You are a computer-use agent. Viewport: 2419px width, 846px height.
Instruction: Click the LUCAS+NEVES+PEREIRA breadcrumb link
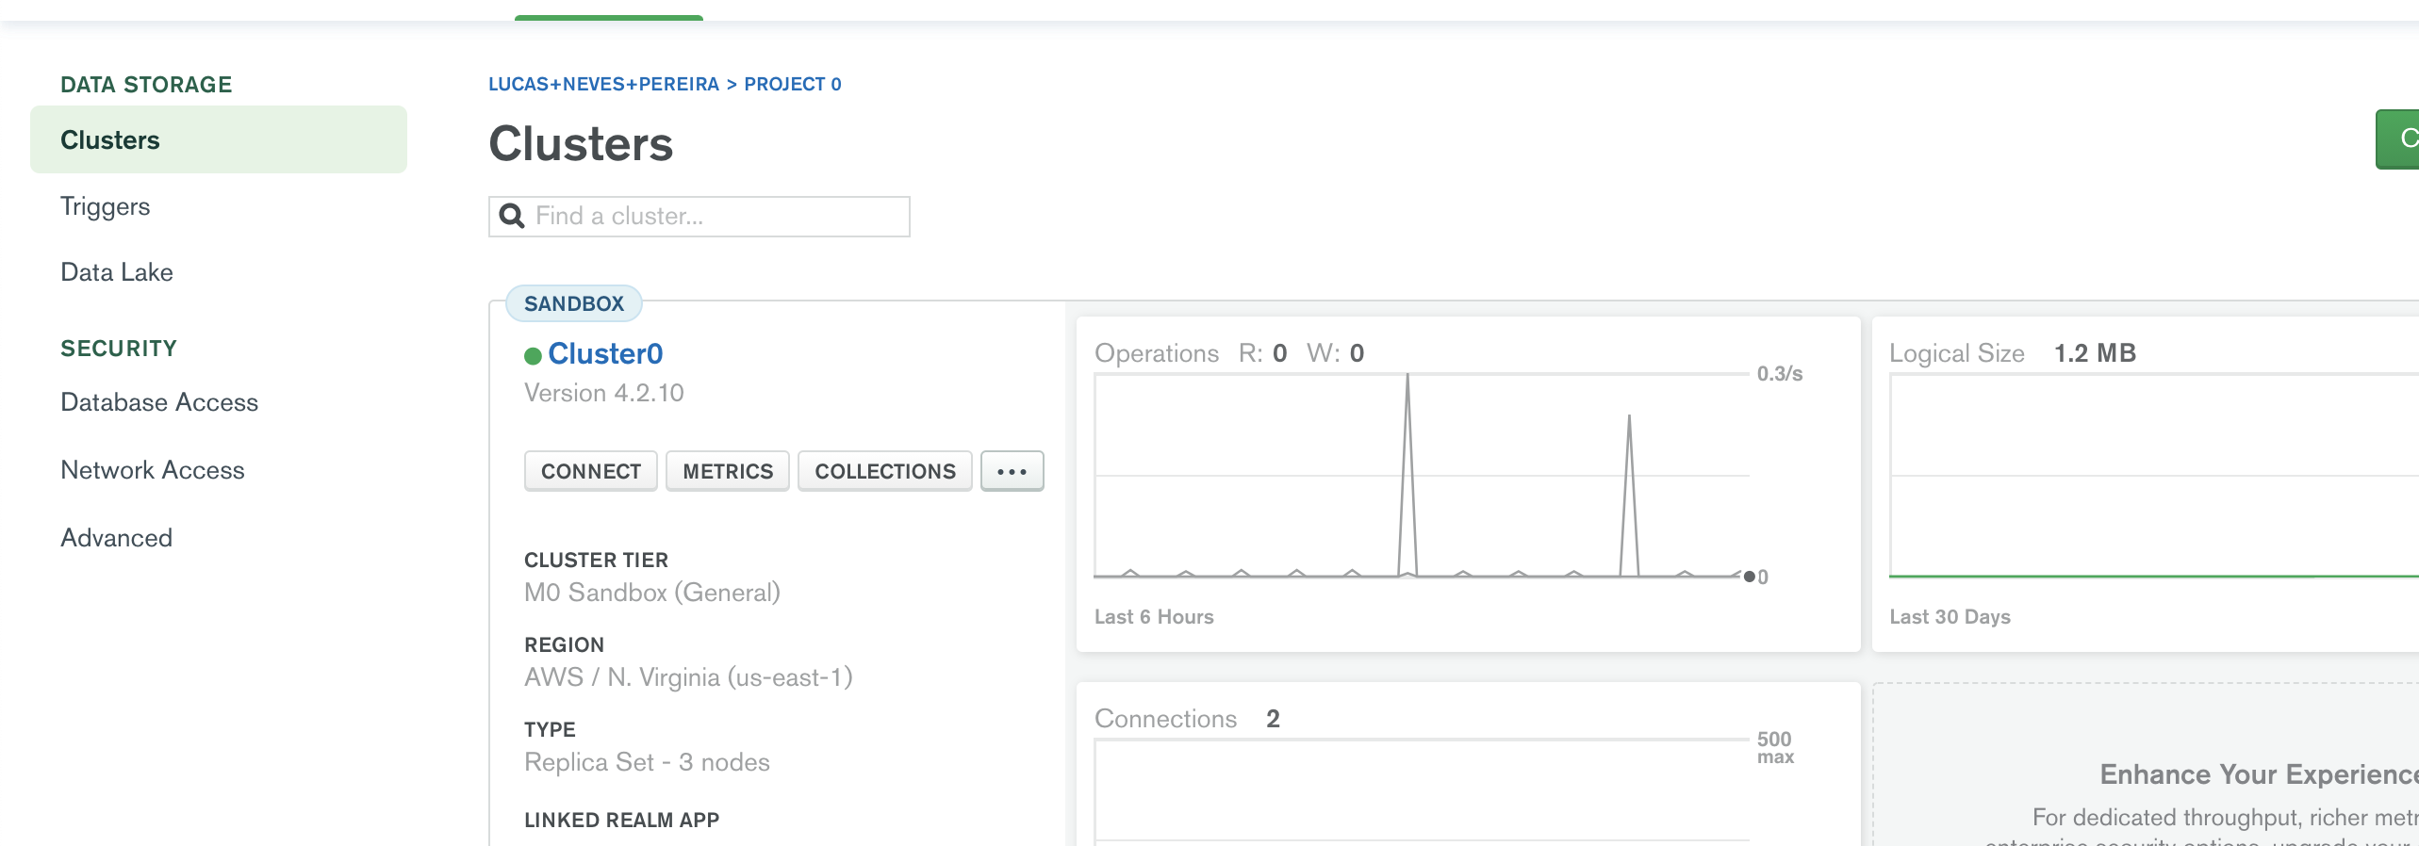point(603,84)
